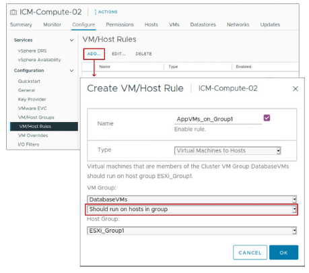The height and width of the screenshot is (273, 309).
Task: Collapse the Services section chevron
Action: [x=71, y=40]
